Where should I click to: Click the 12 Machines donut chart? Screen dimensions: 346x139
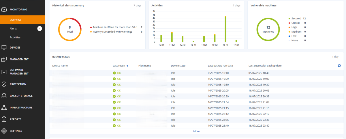coord(268,29)
